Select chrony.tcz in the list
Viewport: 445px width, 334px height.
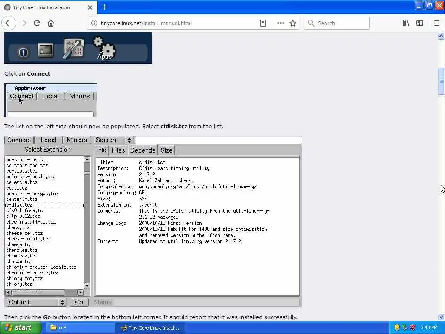tap(45, 284)
